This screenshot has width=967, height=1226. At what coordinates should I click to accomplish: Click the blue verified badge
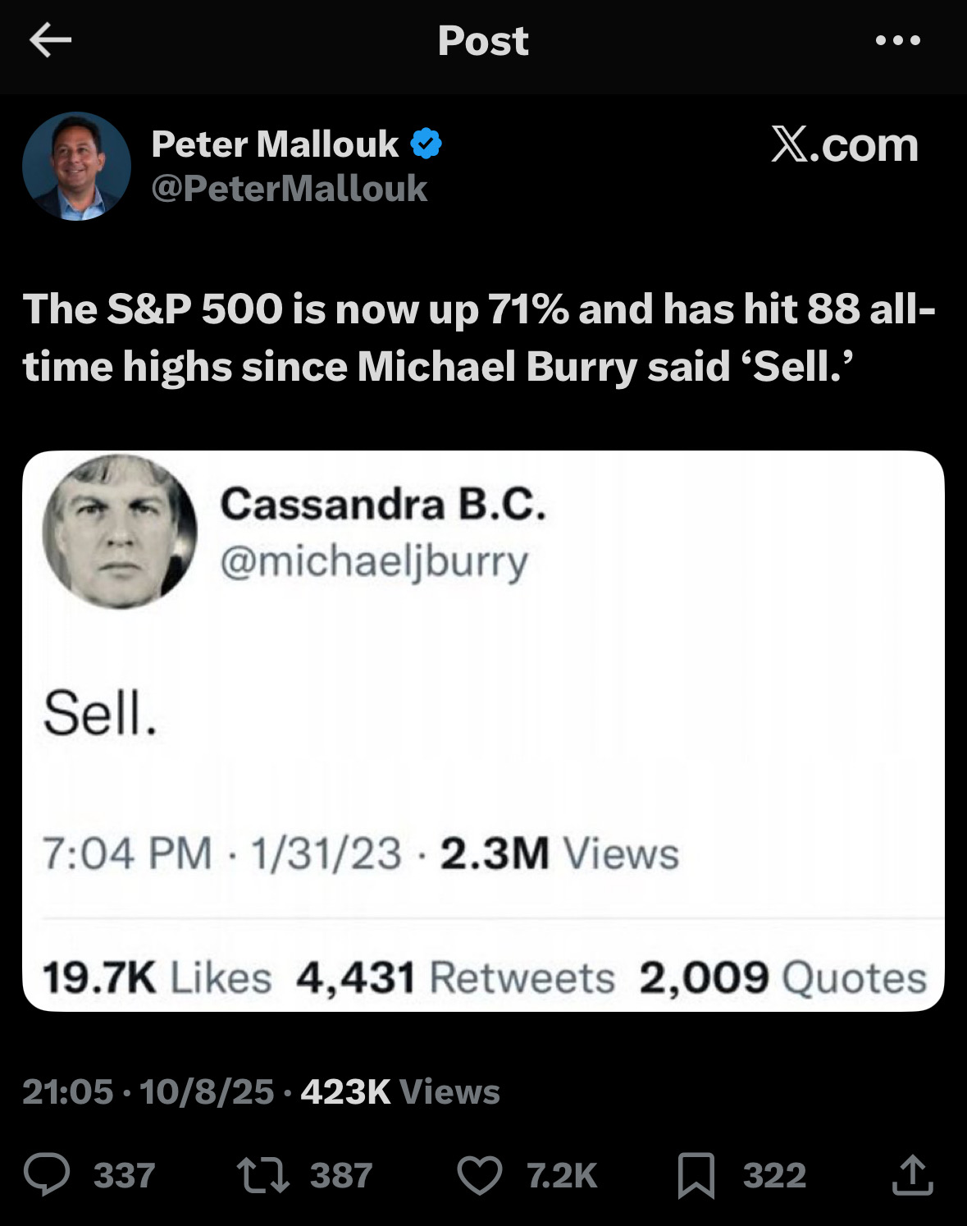426,144
